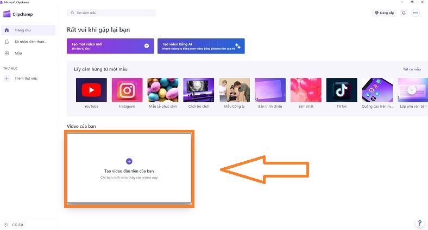Click the help question mark icon
The image size is (428, 230).
(420, 222)
